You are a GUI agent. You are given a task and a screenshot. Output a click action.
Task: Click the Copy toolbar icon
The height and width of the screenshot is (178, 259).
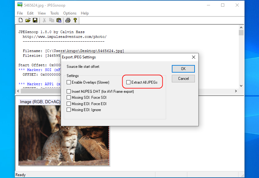click(51, 20)
